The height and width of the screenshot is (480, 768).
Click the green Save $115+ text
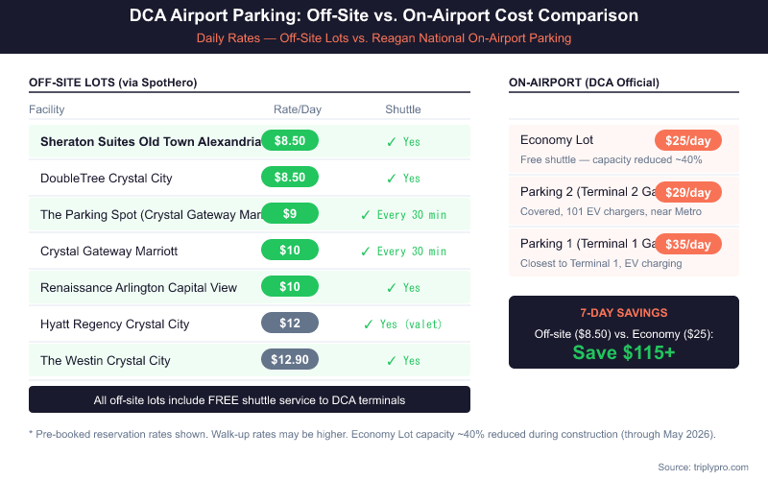[x=624, y=352]
